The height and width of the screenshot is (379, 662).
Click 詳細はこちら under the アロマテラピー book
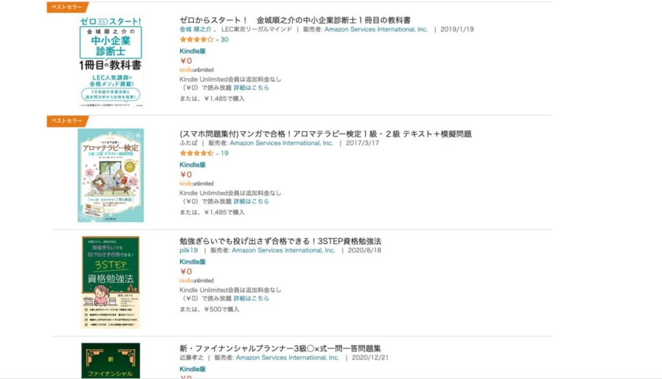[251, 202]
